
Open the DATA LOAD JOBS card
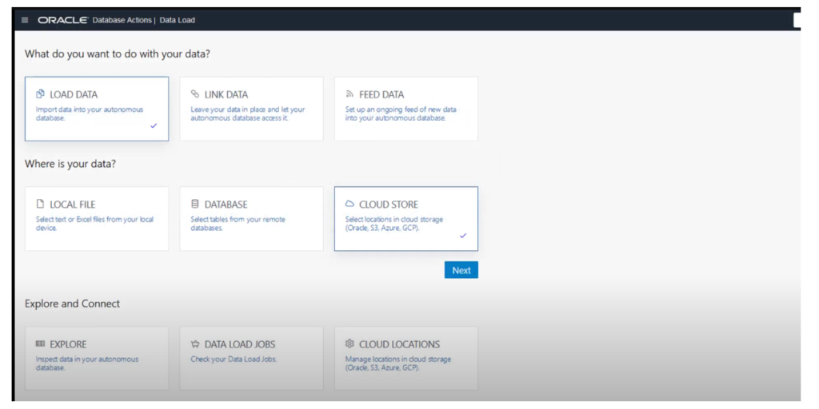coord(251,359)
